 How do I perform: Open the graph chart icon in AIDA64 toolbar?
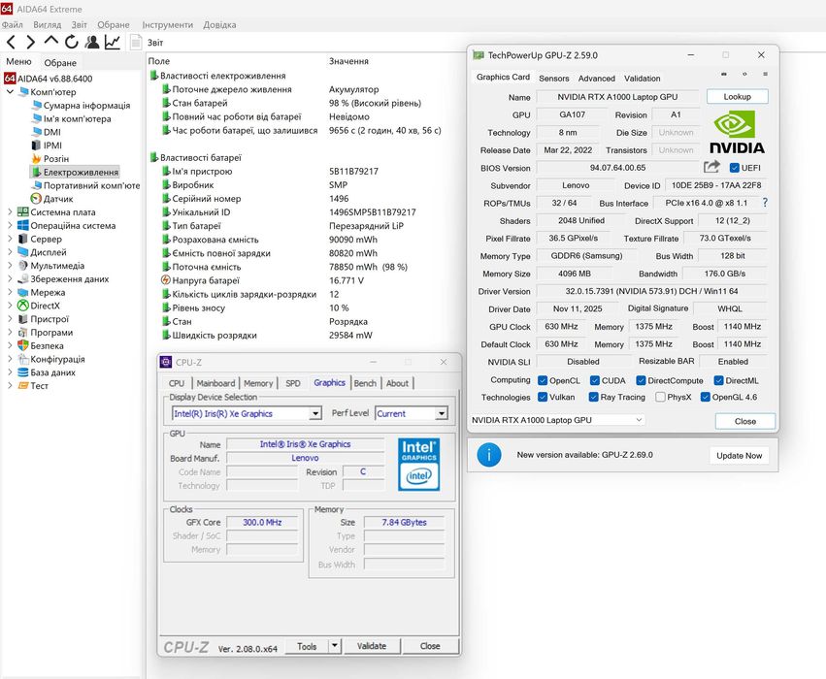[x=113, y=42]
